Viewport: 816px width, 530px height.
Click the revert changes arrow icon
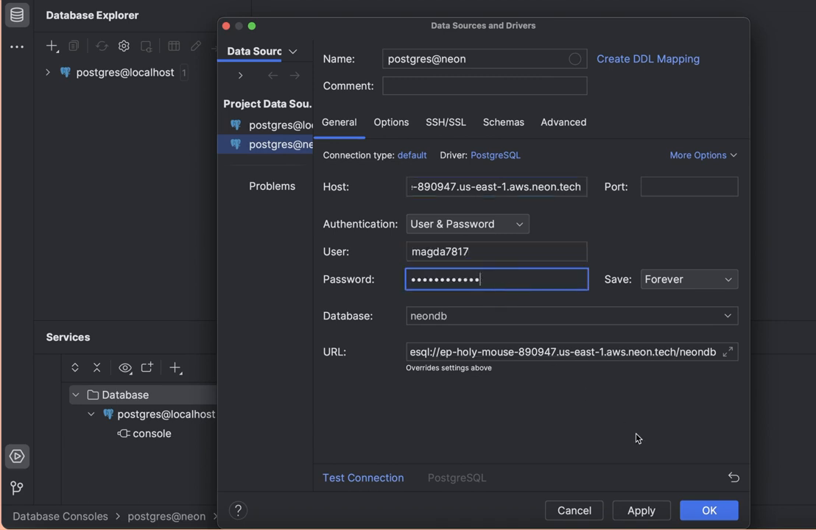point(734,478)
